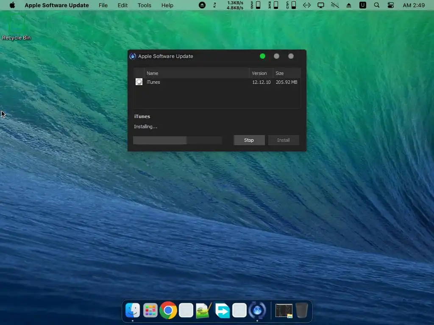This screenshot has width=434, height=325.
Task: Open the Edit menu
Action: 122,5
